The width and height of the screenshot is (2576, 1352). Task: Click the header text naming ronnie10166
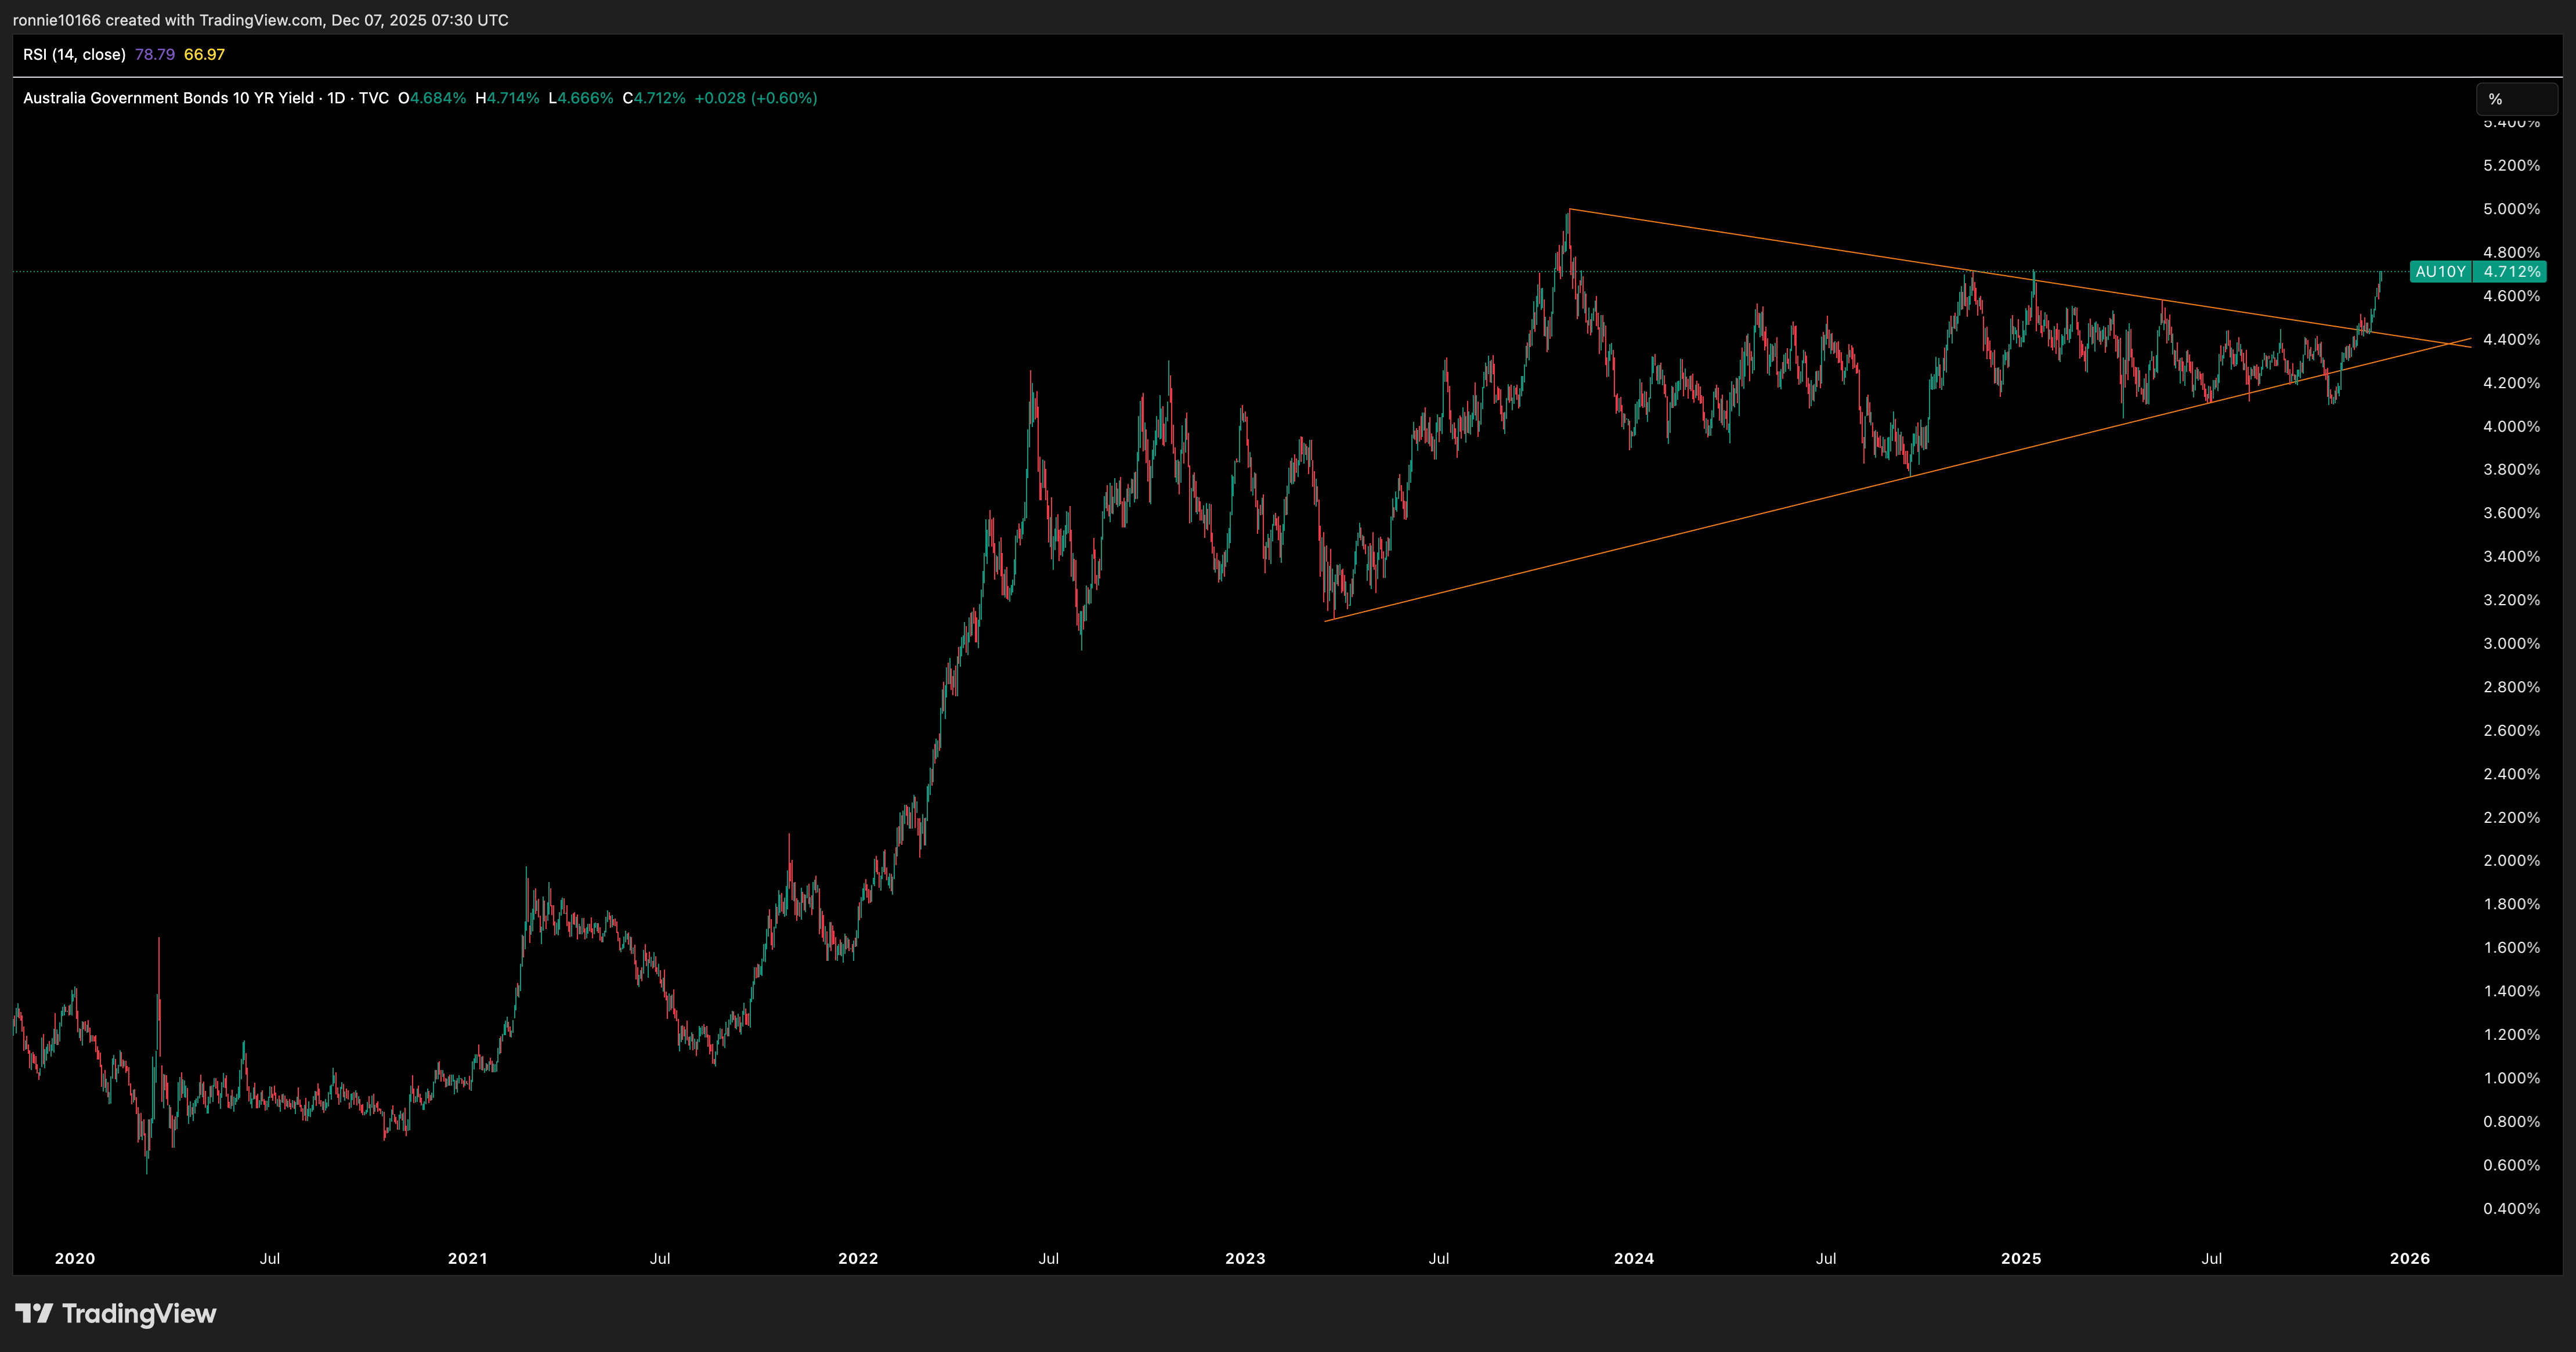[260, 20]
